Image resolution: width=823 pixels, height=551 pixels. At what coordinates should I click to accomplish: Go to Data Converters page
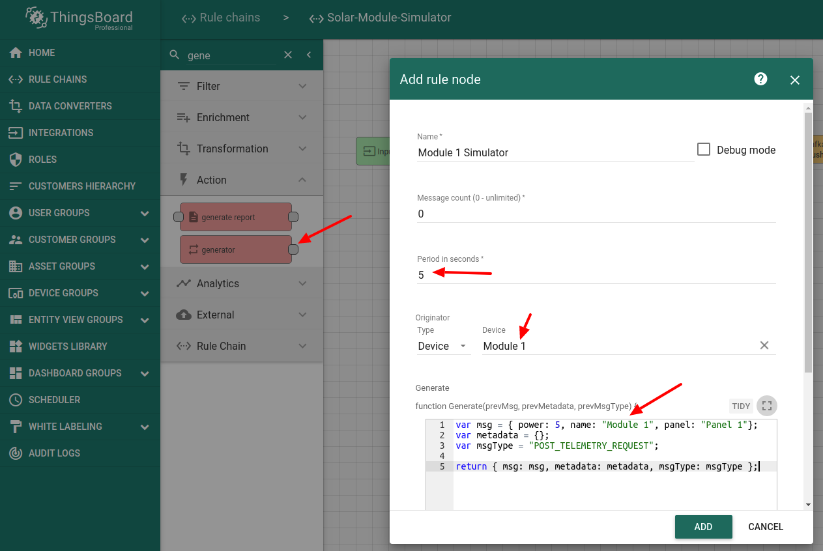[70, 106]
